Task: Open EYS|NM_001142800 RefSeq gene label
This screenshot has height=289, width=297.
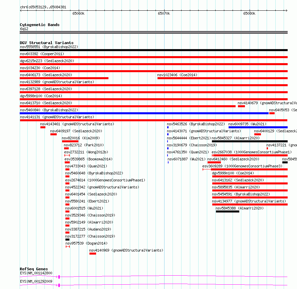Action: (x=36, y=273)
